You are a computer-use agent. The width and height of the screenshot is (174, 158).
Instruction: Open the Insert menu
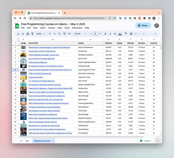point(43,28)
